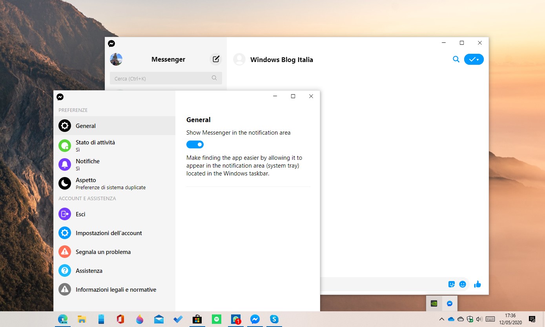
Task: Click NVIDIA icon in tray overflow popup
Action: pyautogui.click(x=434, y=303)
